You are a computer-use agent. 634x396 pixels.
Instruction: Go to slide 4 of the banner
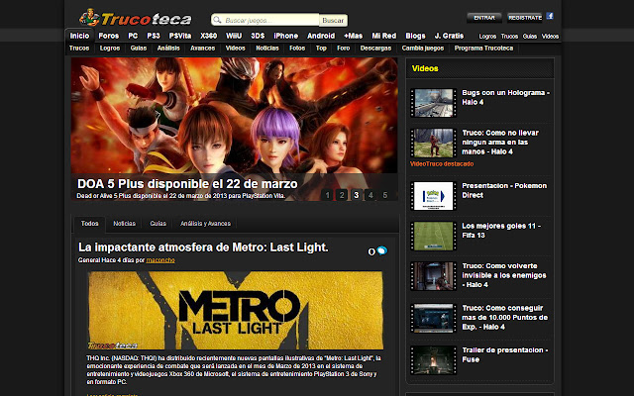click(370, 195)
